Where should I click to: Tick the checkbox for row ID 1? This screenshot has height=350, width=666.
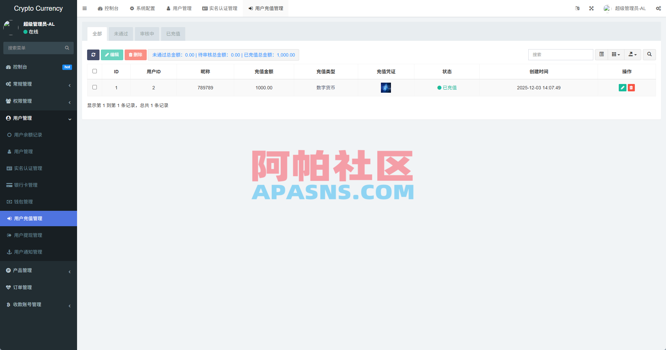point(95,87)
